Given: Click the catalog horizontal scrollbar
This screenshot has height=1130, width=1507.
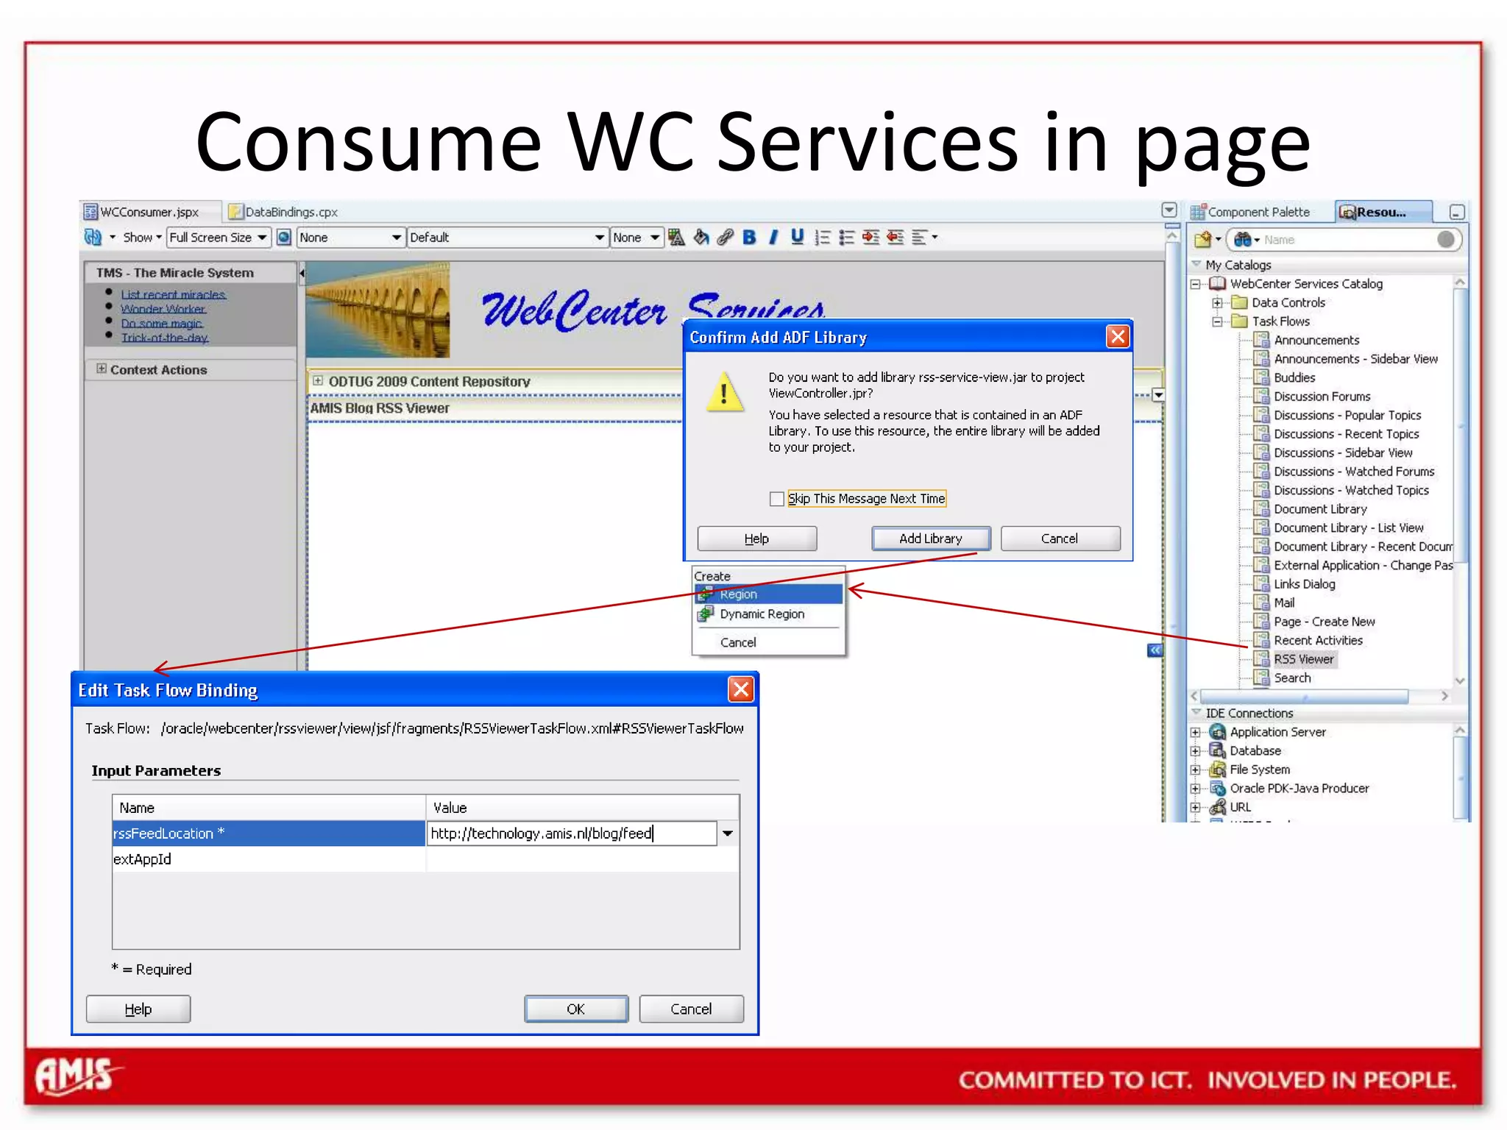Looking at the screenshot, I should 1304,696.
